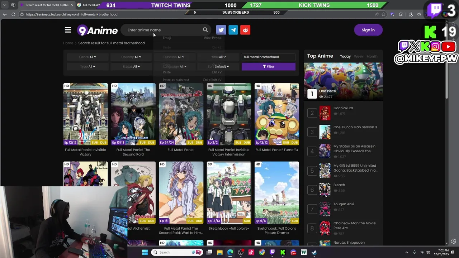This screenshot has height=258, width=459.
Task: Open Microsoft Word from the taskbar
Action: [304, 252]
